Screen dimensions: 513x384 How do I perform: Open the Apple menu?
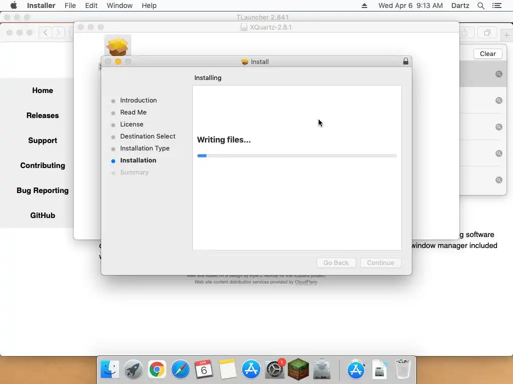(14, 5)
